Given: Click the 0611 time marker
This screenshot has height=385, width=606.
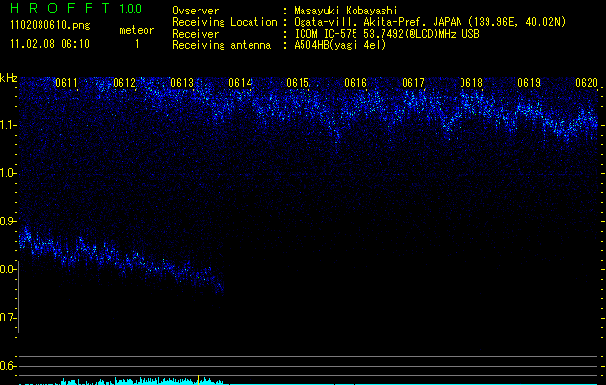Looking at the screenshot, I should [x=66, y=83].
